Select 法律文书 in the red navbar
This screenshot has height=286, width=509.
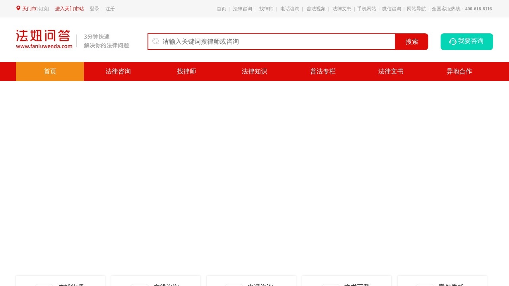(x=391, y=71)
